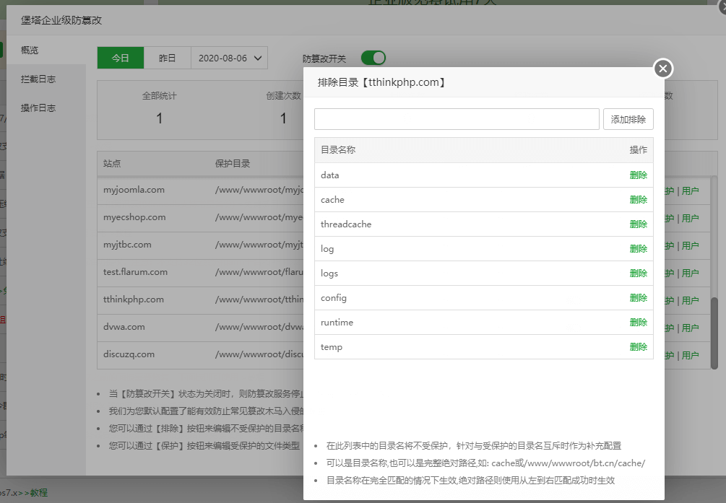Image resolution: width=726 pixels, height=503 pixels.
Task: Delete the config directory exclusion
Action: point(638,297)
